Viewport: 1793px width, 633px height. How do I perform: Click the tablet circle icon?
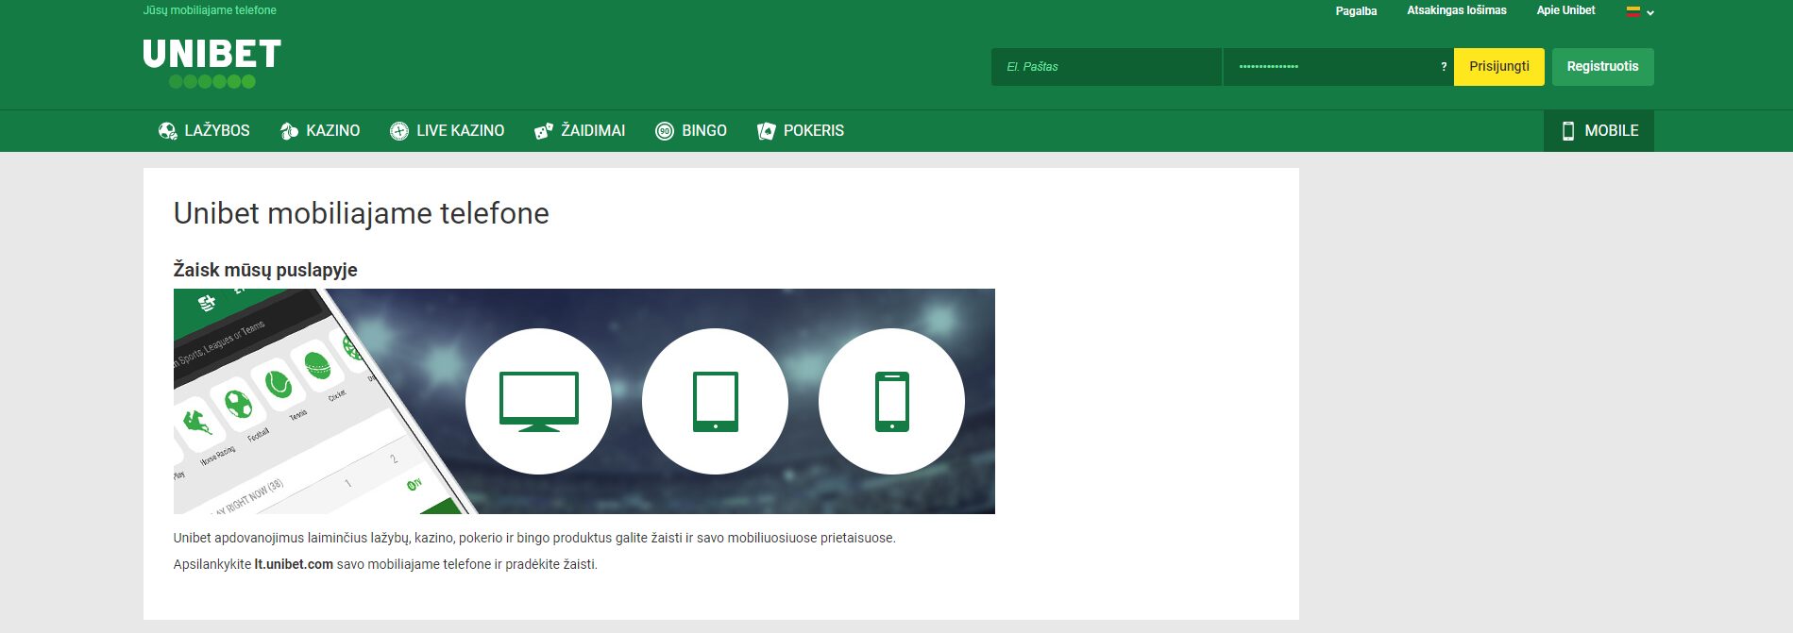(x=715, y=402)
